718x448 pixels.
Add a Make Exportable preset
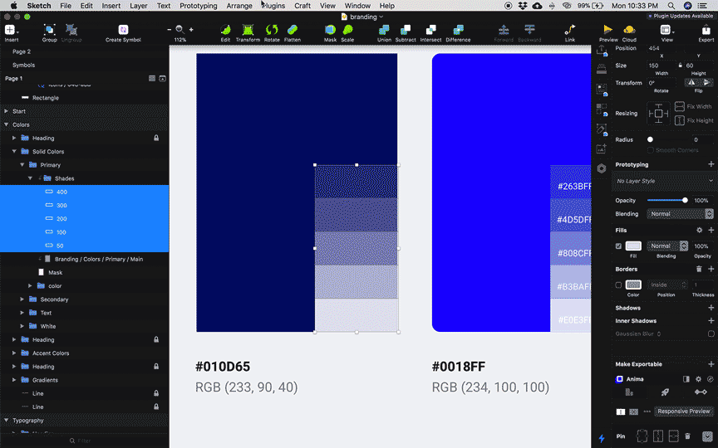[x=711, y=364]
